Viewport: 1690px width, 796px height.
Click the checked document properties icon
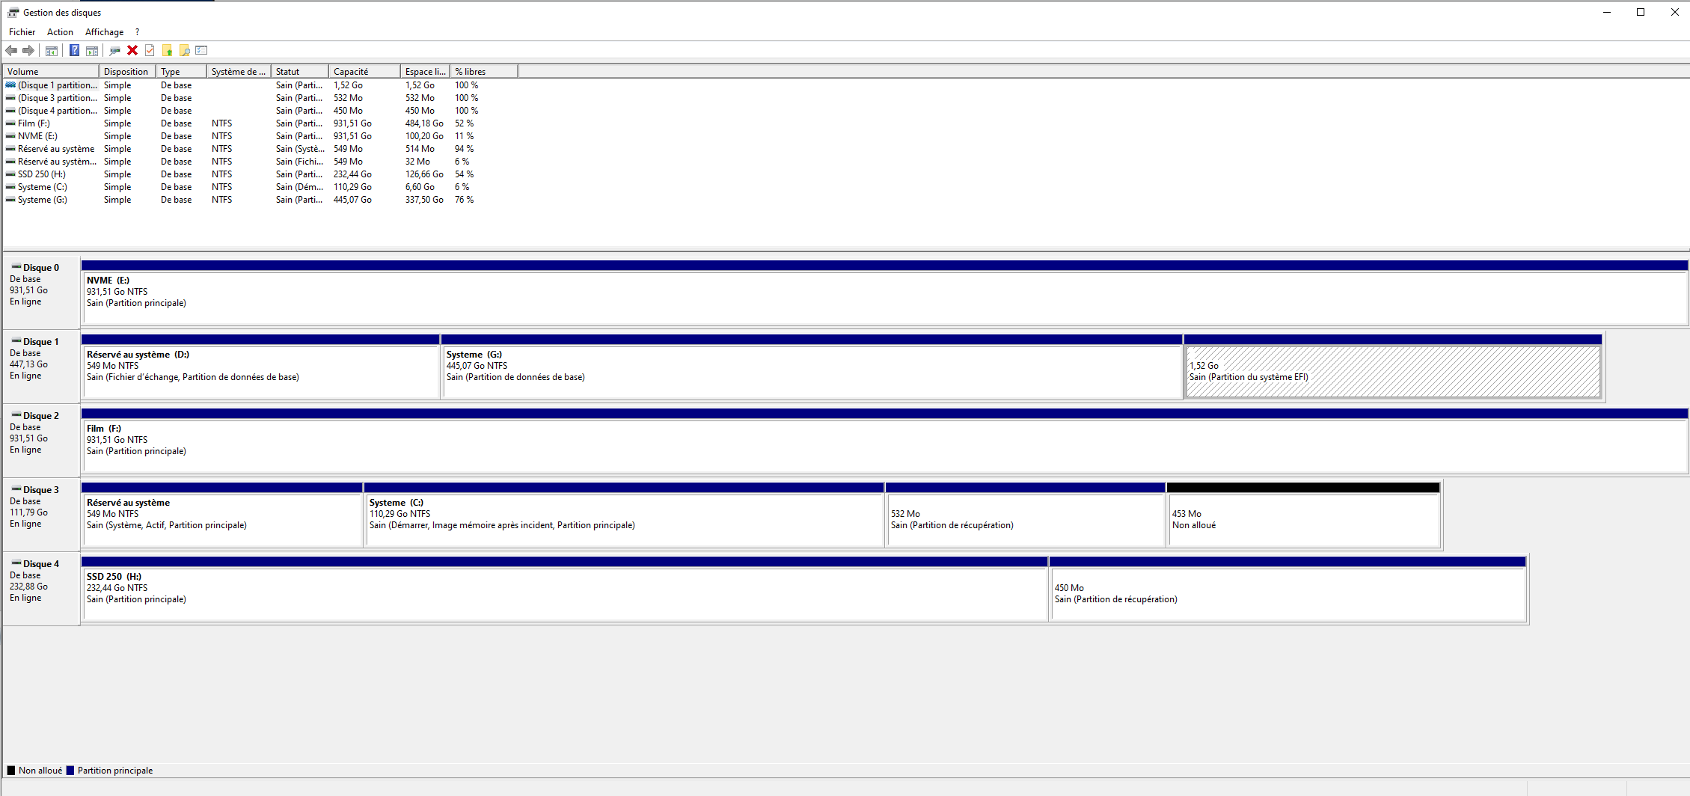click(x=150, y=51)
